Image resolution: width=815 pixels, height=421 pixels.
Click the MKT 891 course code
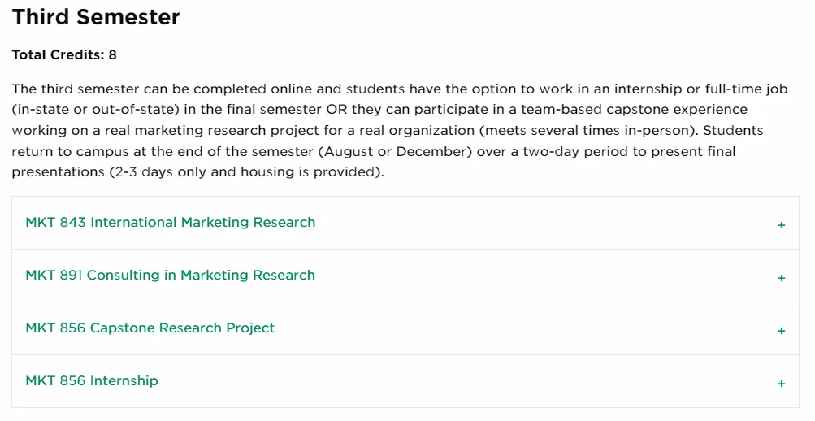tap(54, 276)
